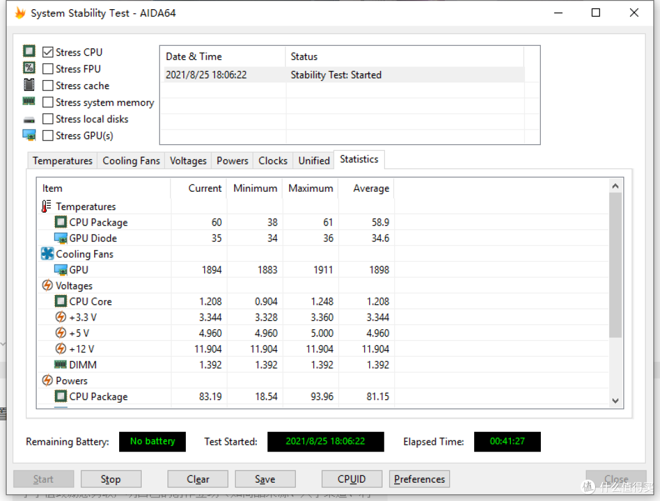Viewport: 660px width, 501px height.
Task: Click the Stress system memory RAM icon
Action: point(29,101)
